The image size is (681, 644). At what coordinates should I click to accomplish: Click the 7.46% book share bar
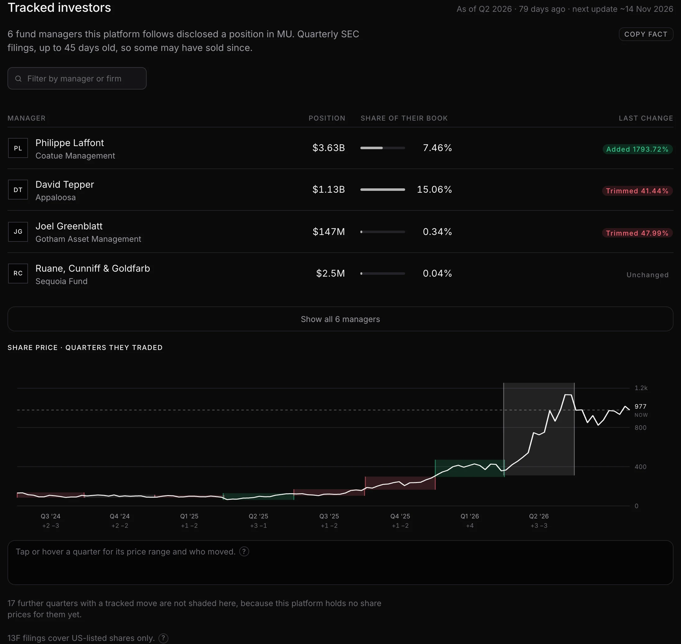click(382, 148)
